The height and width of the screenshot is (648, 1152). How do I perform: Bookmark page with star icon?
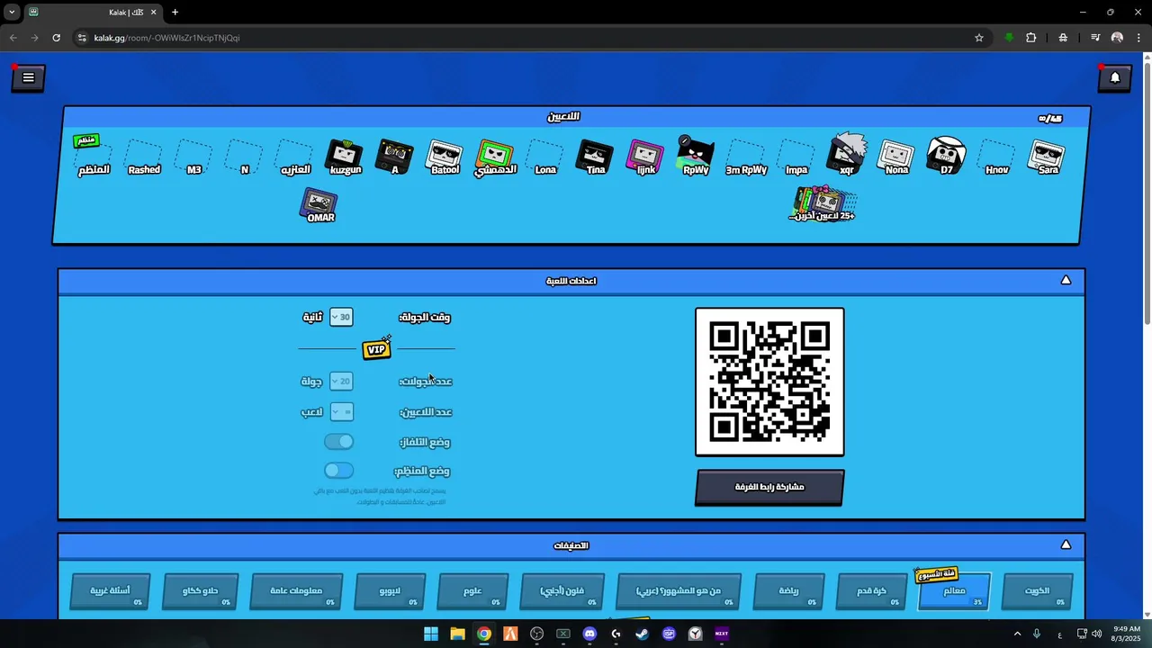979,38
